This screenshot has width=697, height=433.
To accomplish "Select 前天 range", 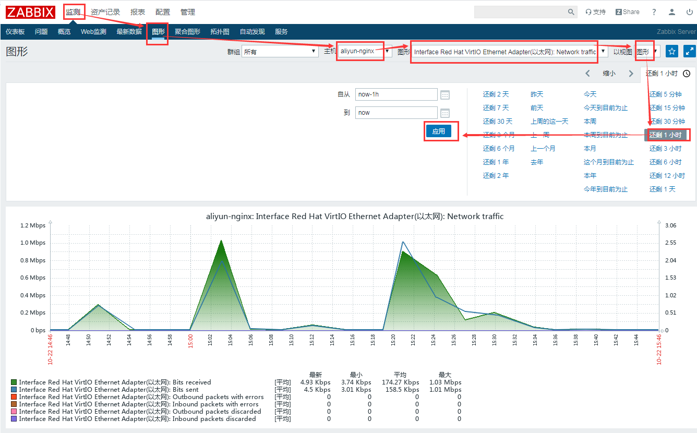I will tap(537, 108).
